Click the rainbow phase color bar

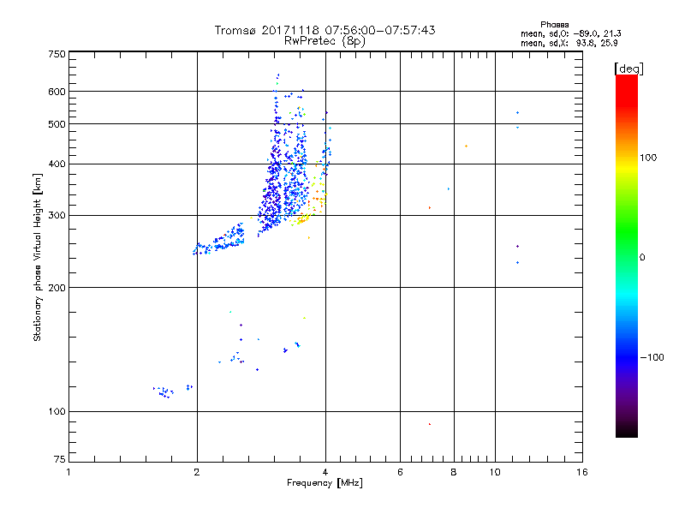click(x=627, y=256)
